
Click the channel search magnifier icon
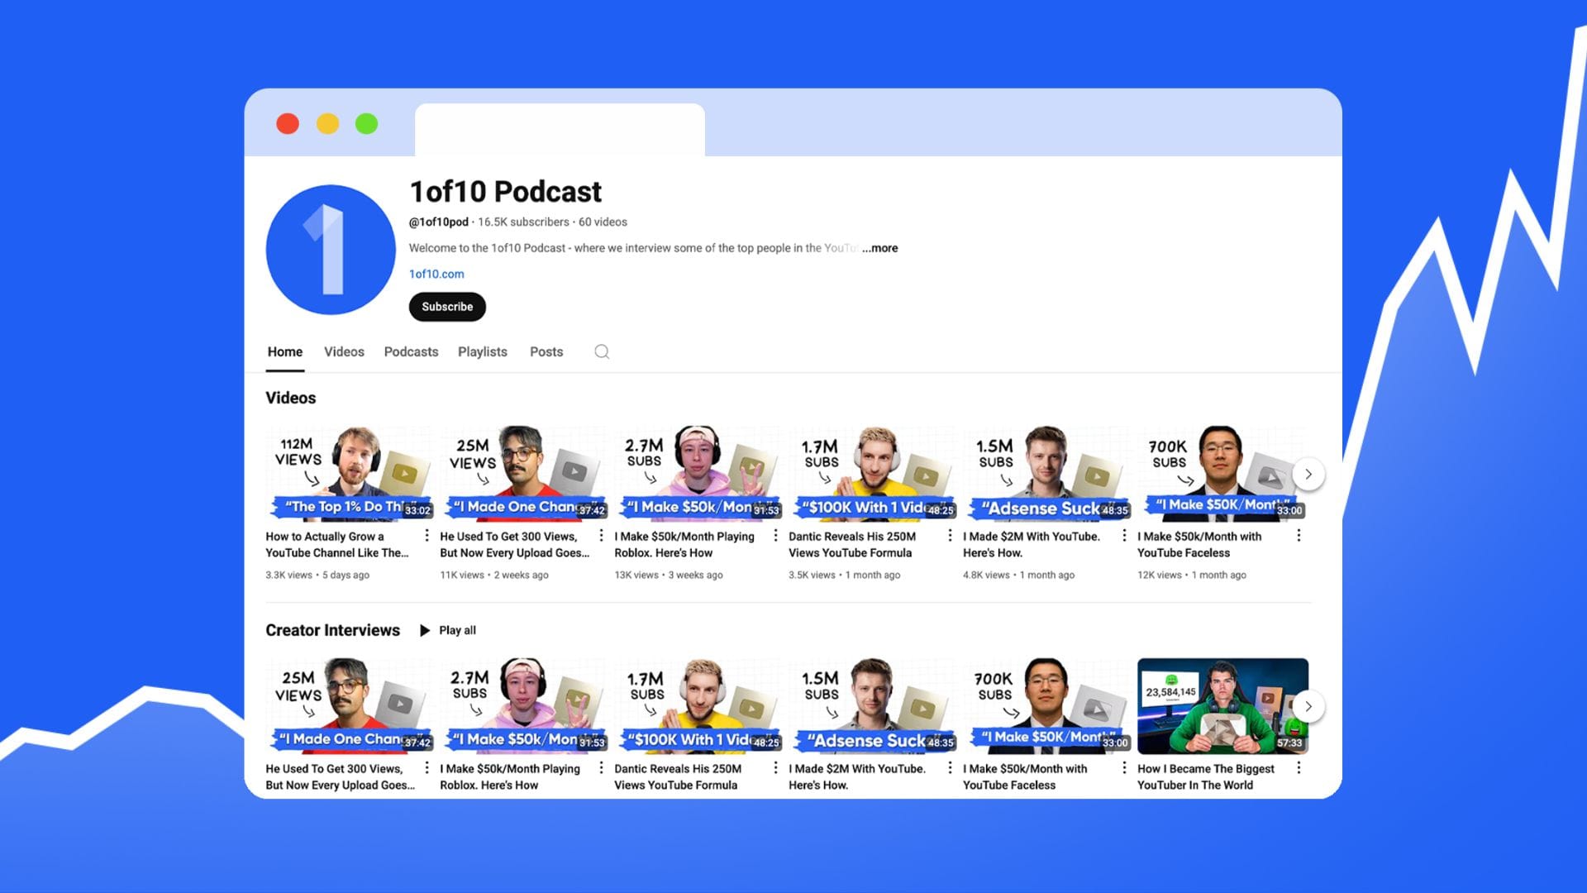click(x=602, y=351)
